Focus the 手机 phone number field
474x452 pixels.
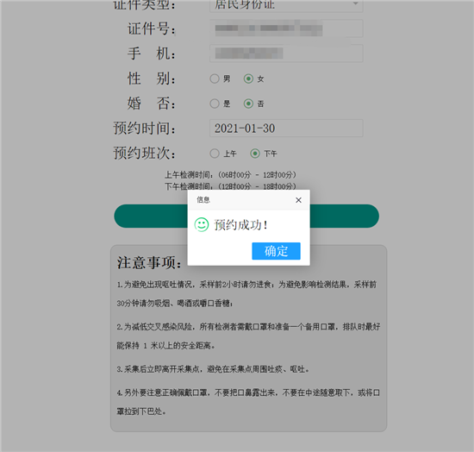pos(286,53)
